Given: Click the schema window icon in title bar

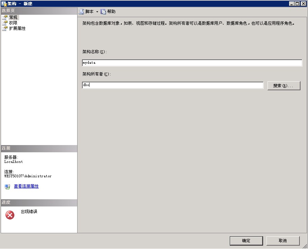Looking at the screenshot, I should point(4,4).
